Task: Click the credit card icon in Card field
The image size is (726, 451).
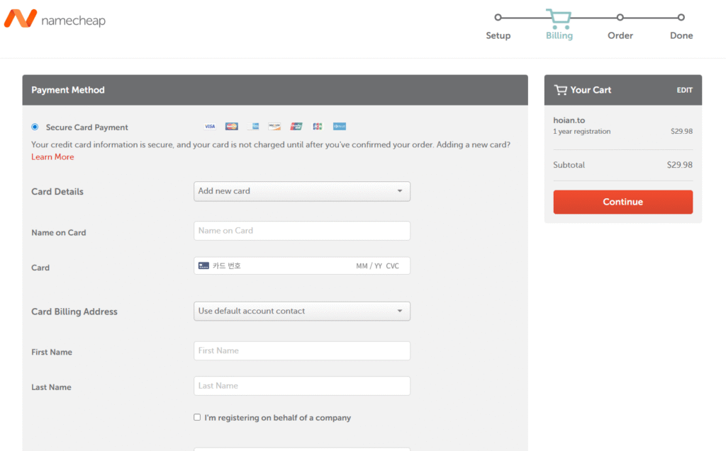Action: (x=203, y=266)
